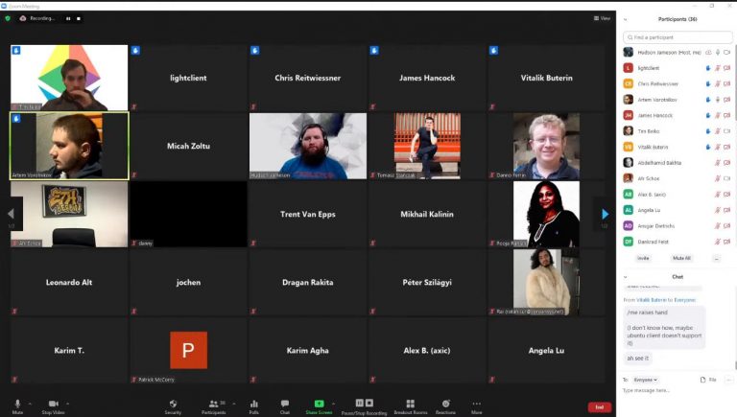
Task: Click the Mute All button
Action: pyautogui.click(x=681, y=258)
